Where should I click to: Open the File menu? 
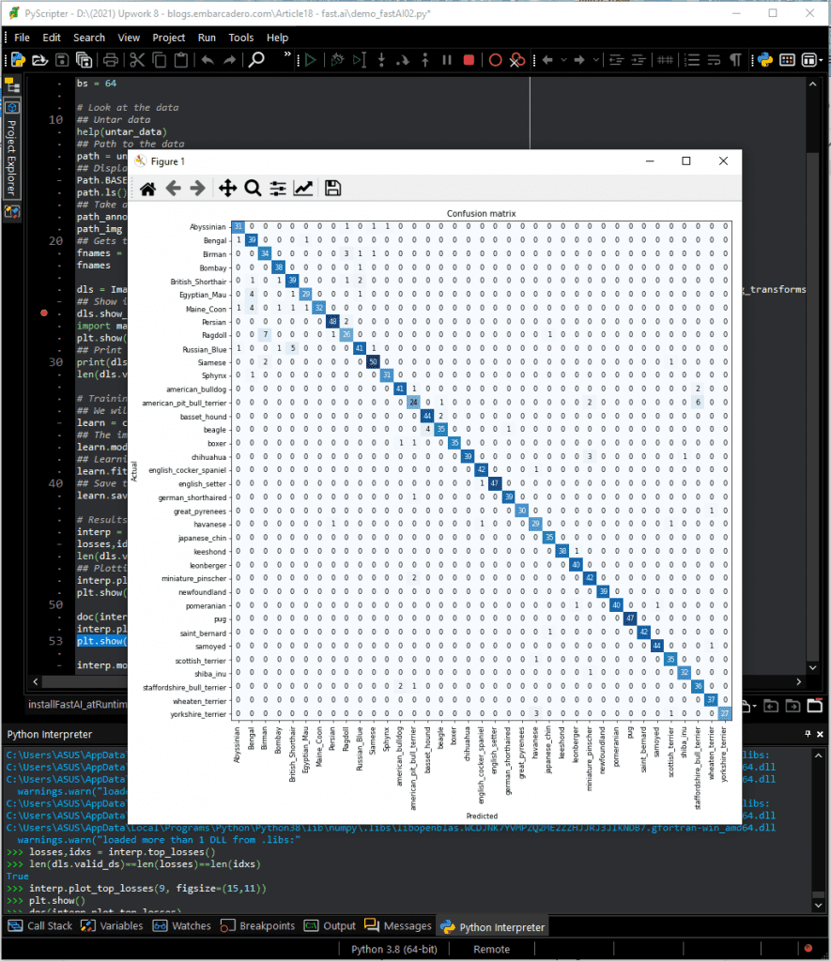coord(23,38)
